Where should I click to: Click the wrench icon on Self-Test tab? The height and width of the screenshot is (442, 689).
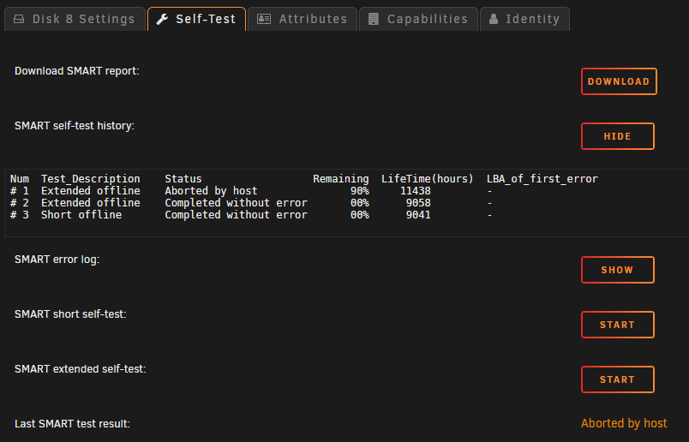(162, 20)
